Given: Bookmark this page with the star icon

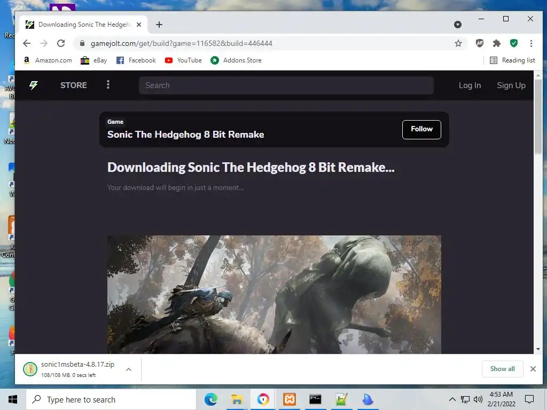Looking at the screenshot, I should (458, 43).
